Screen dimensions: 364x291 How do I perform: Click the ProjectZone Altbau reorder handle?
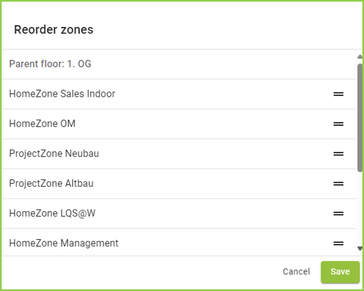tap(338, 183)
